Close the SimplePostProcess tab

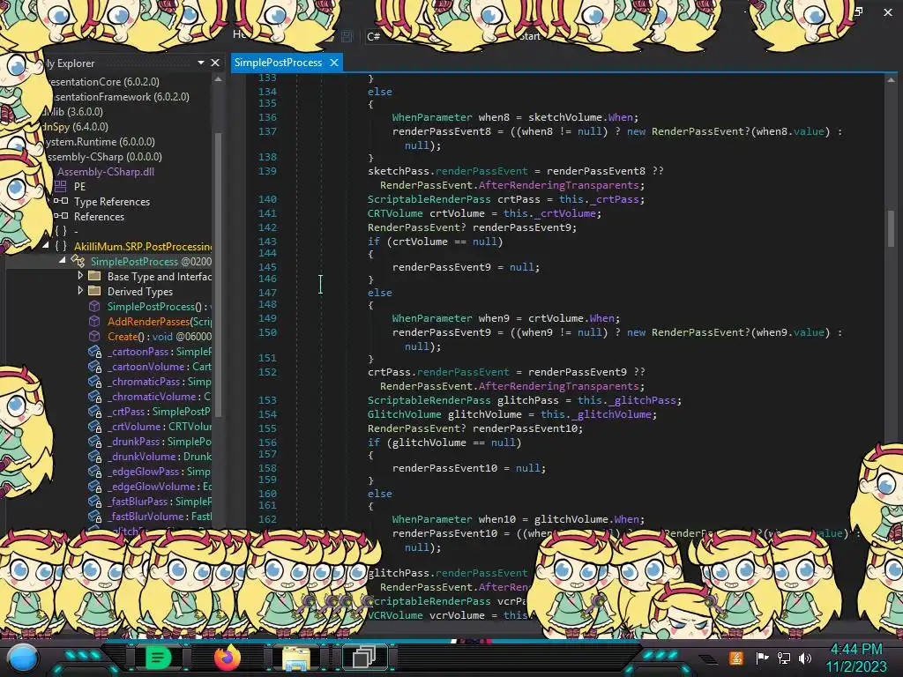pyautogui.click(x=333, y=63)
